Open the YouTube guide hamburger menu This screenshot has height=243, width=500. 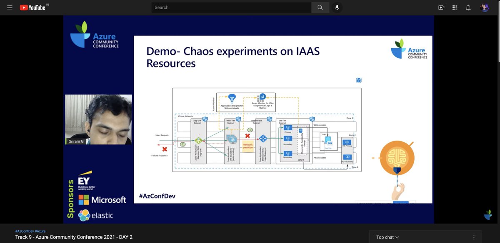[10, 7]
